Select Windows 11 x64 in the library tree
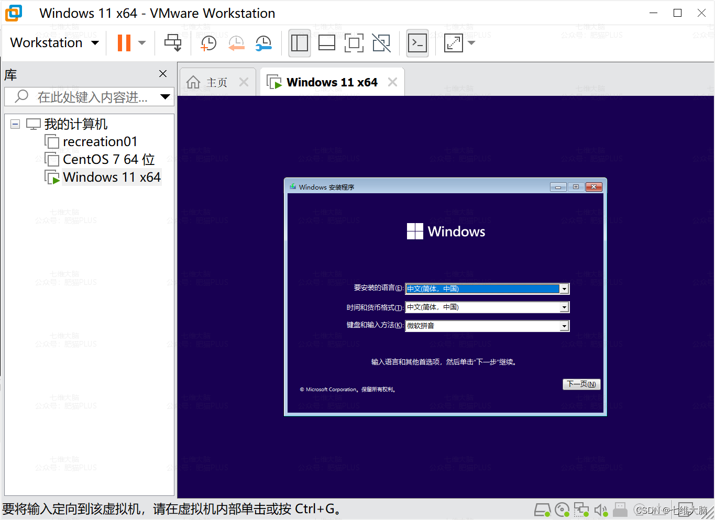 [x=111, y=177]
